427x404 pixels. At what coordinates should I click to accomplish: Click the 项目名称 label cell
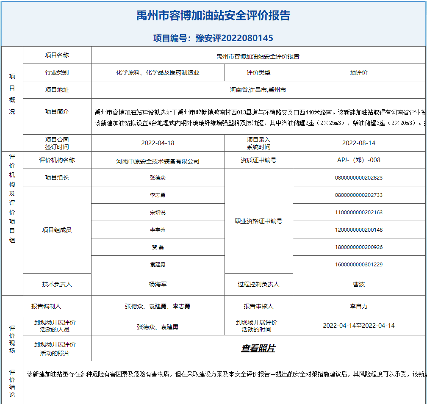57,55
